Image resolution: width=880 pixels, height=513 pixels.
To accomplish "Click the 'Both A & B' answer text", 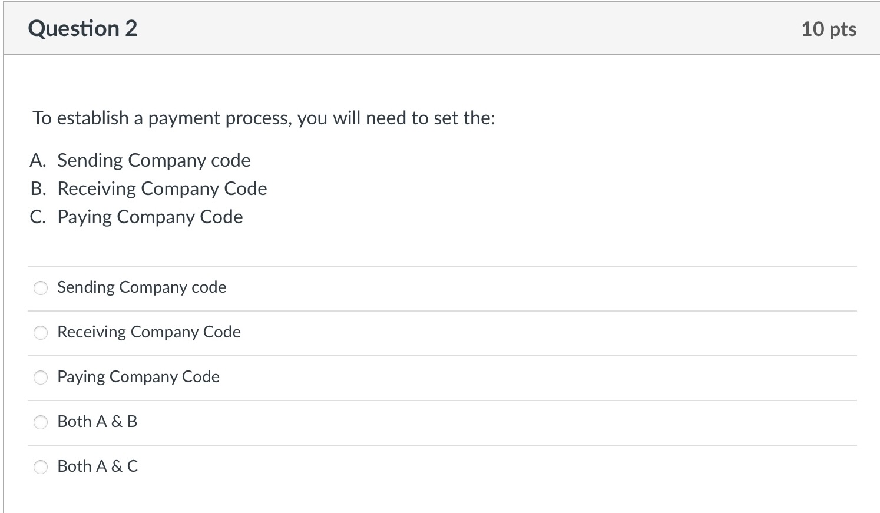I will click(x=97, y=422).
